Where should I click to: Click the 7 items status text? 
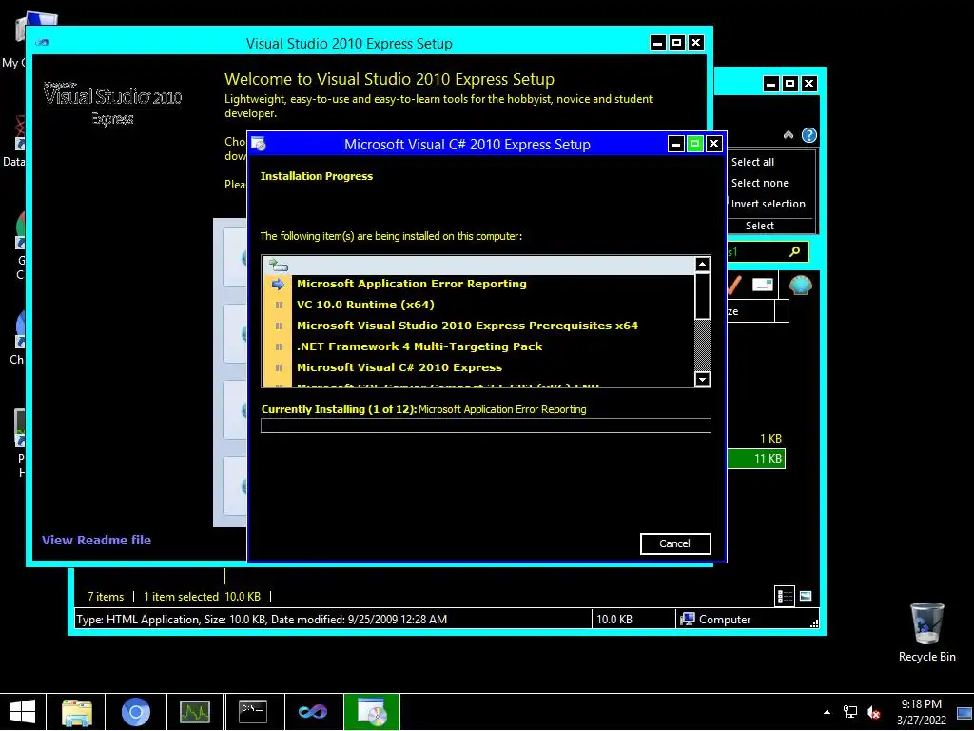click(x=106, y=597)
